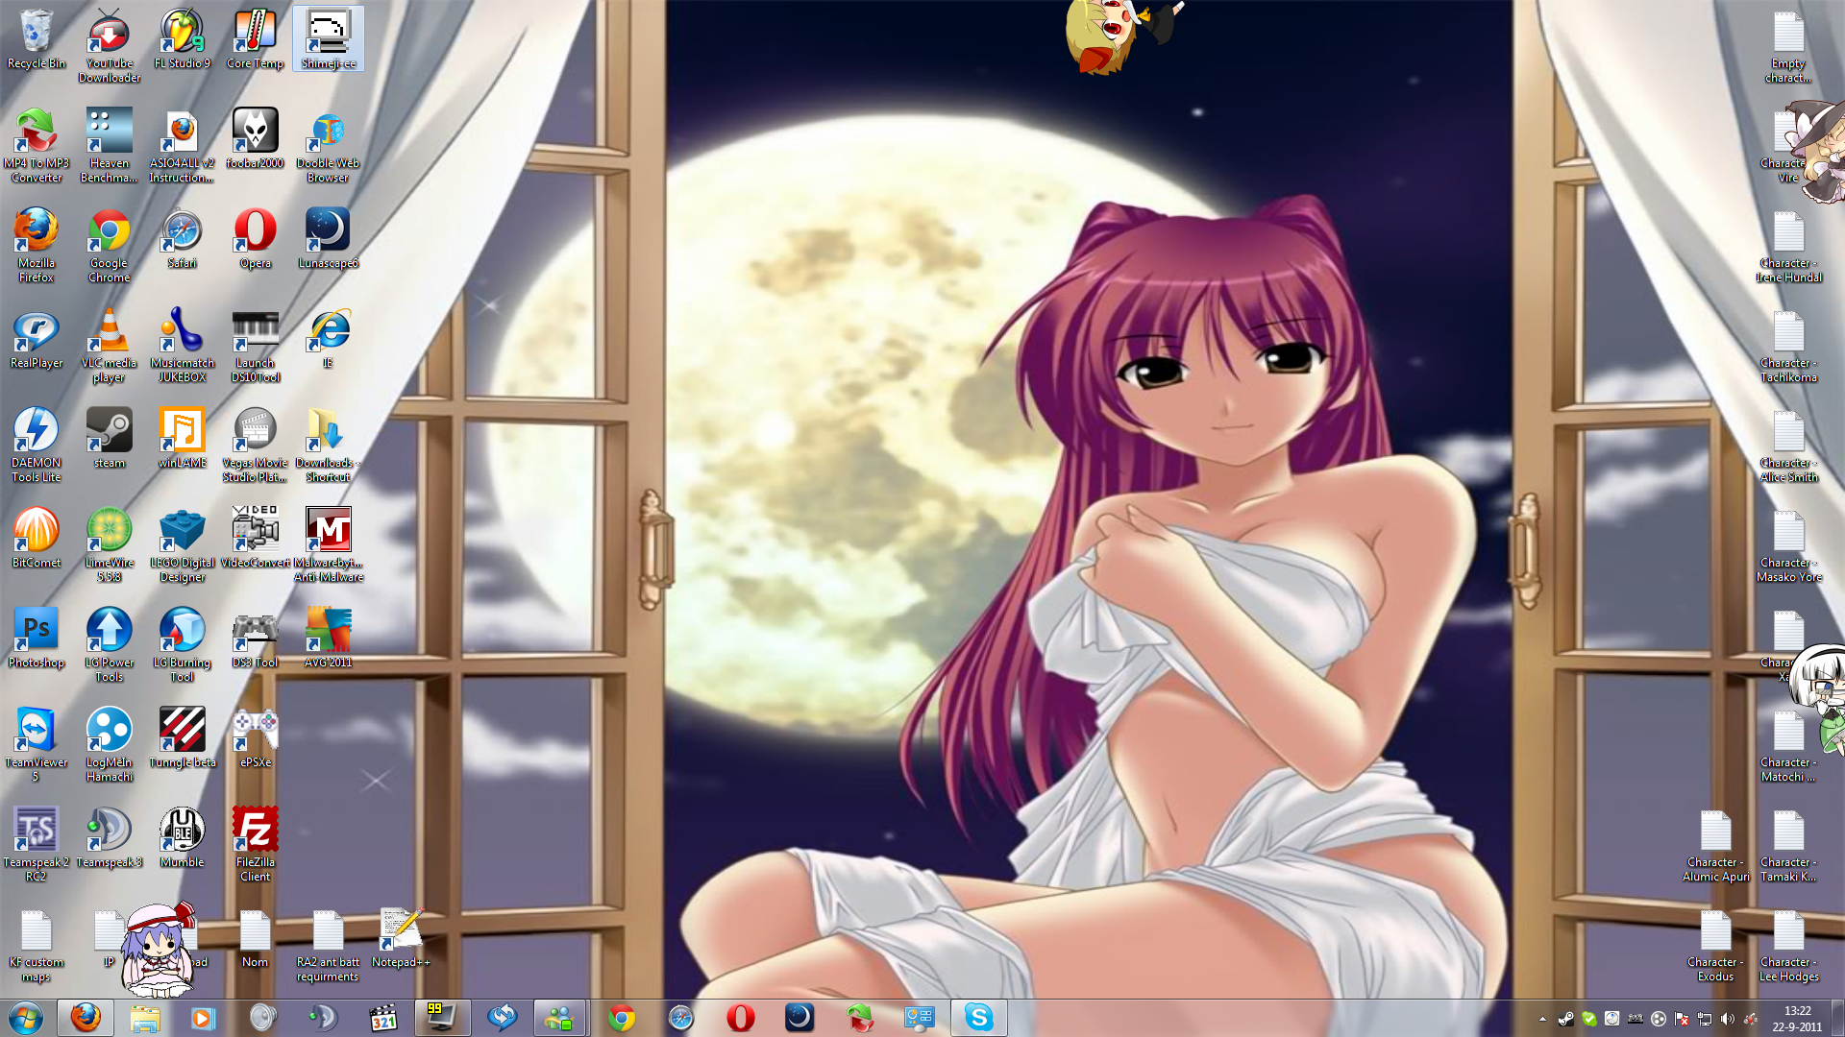Select the Lunascape6 desktop icon

pos(328,238)
